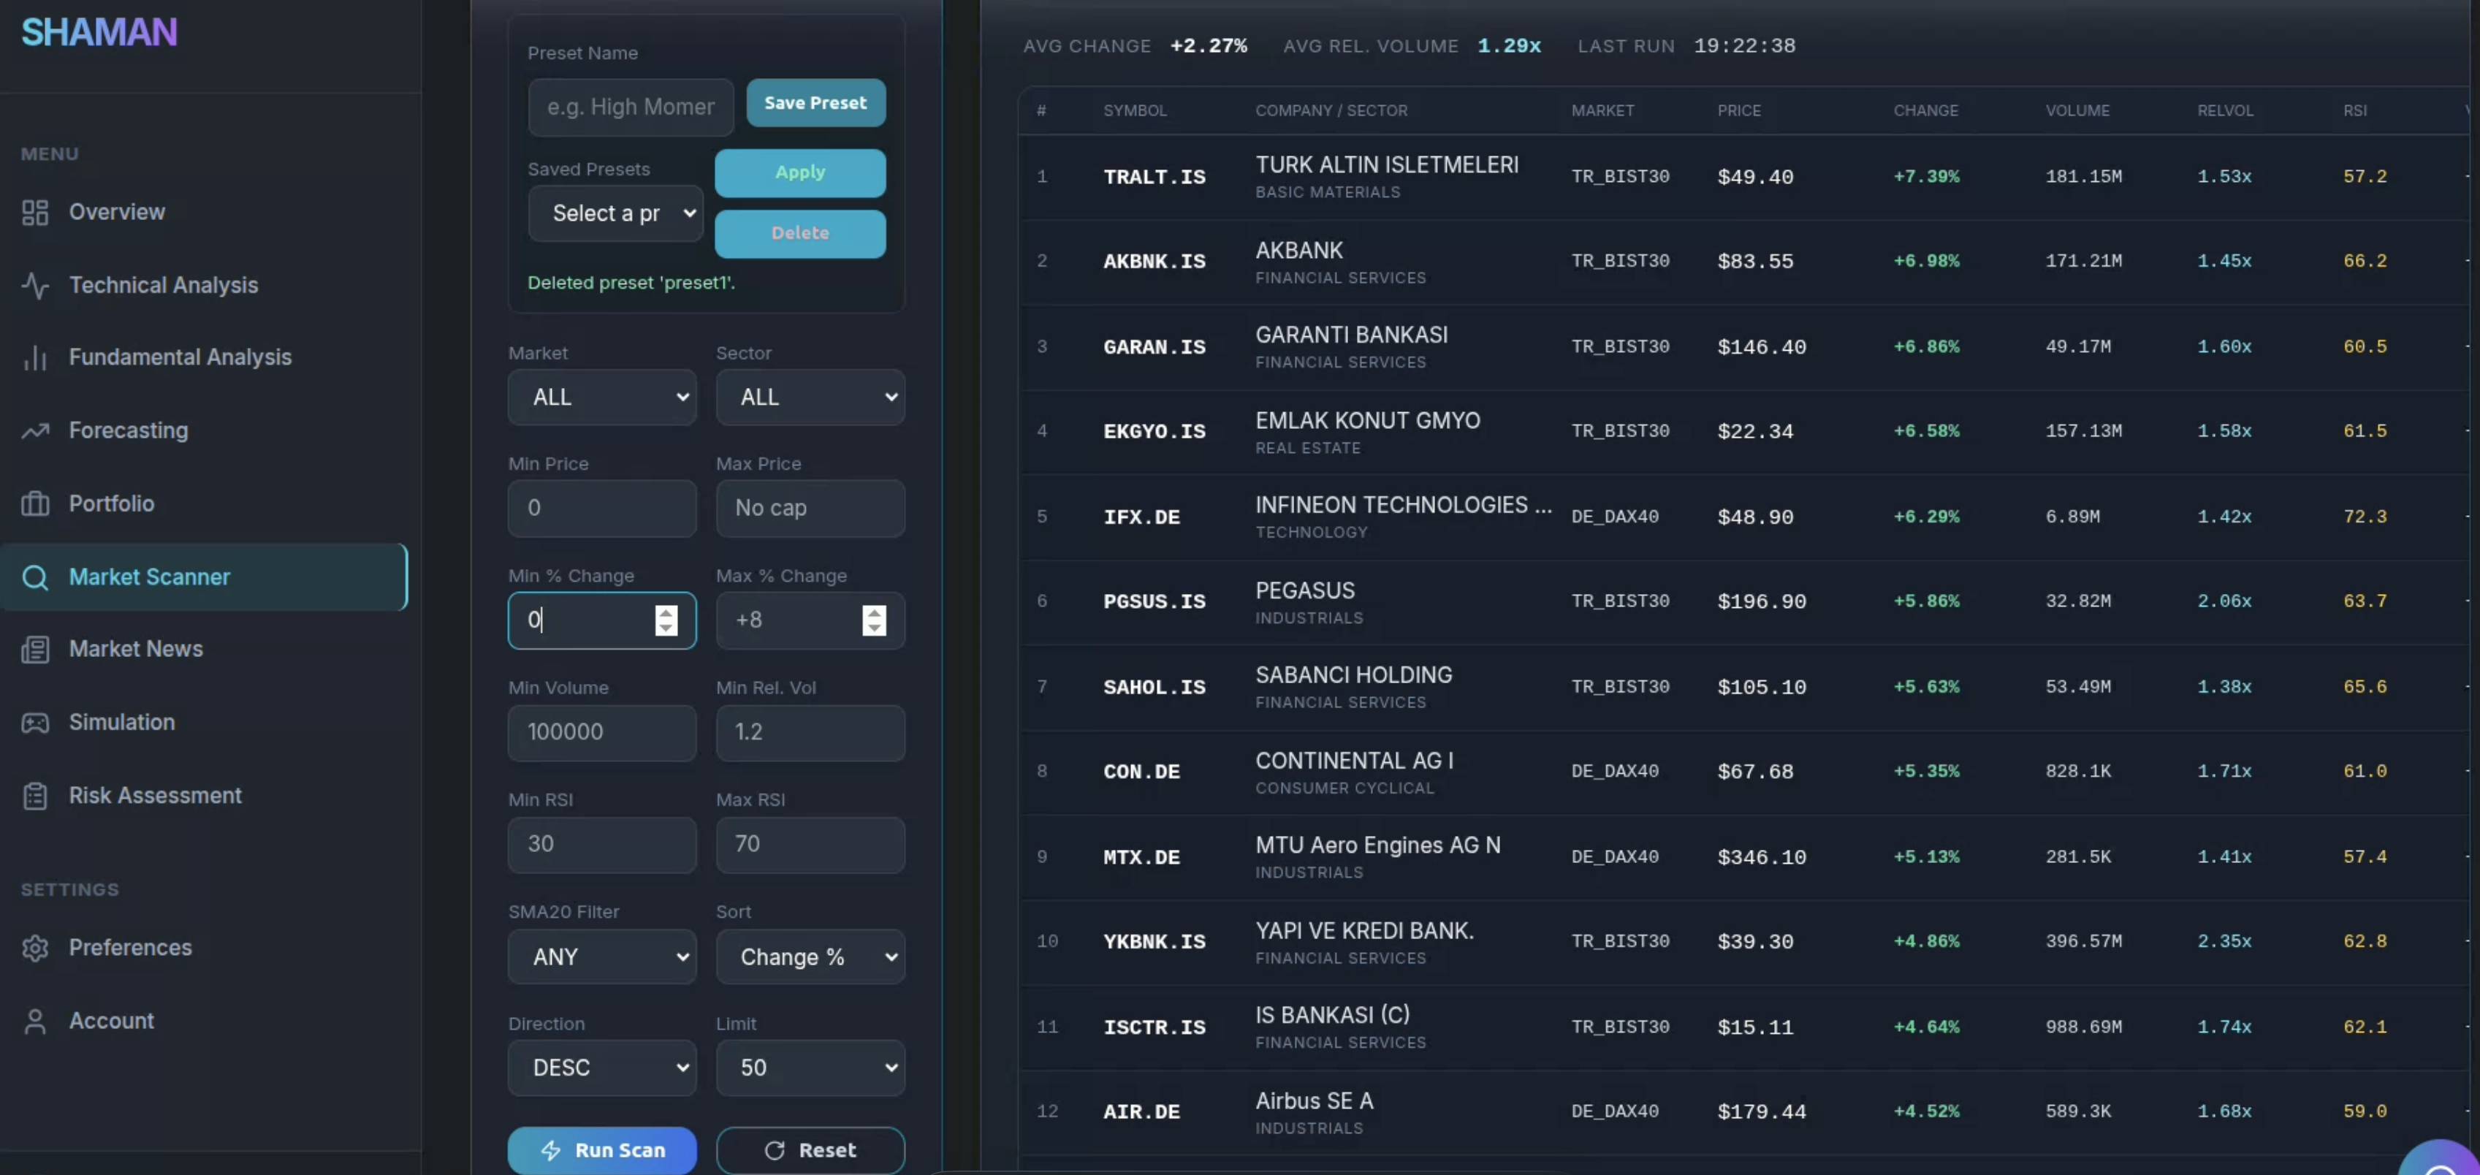Viewport: 2480px width, 1175px height.
Task: Apply the selected preset
Action: click(800, 172)
